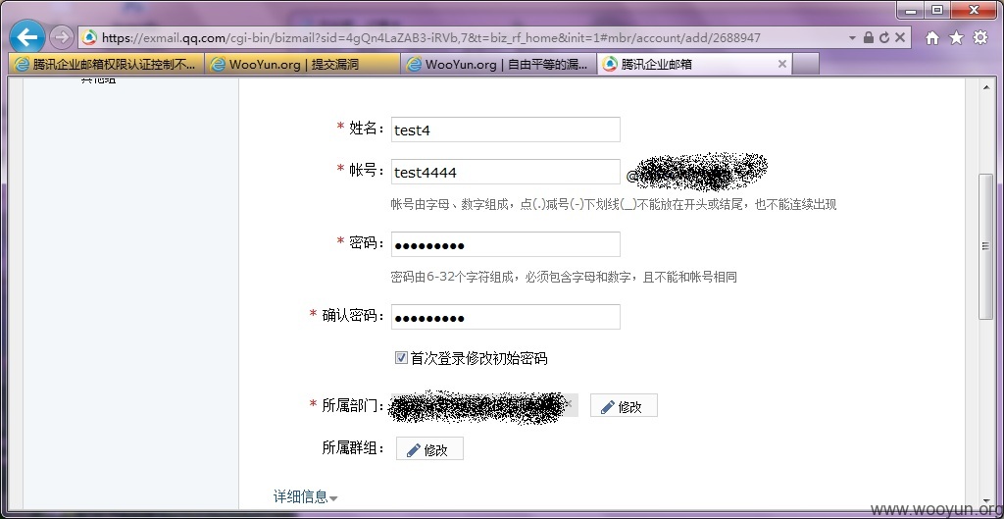1004x519 pixels.
Task: Click the 所属群组 label text
Action: [x=353, y=448]
